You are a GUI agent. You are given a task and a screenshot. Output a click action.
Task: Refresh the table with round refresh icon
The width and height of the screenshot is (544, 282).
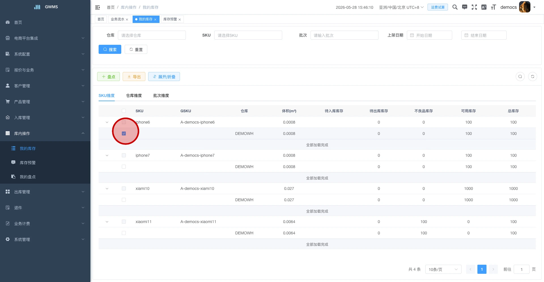533,77
